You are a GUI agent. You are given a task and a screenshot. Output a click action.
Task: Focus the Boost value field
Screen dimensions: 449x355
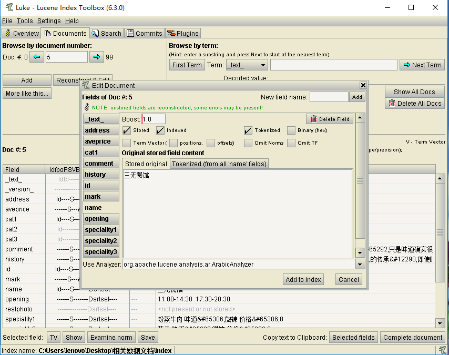pos(154,119)
